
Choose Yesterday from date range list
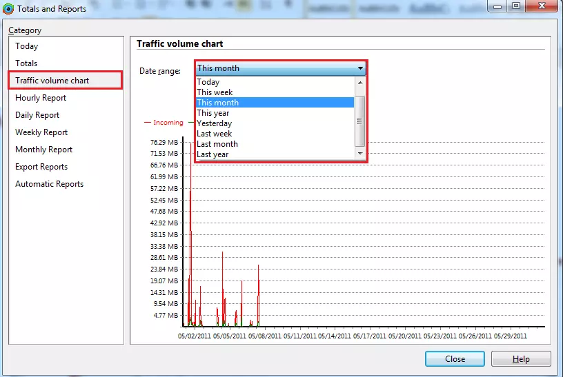point(275,123)
